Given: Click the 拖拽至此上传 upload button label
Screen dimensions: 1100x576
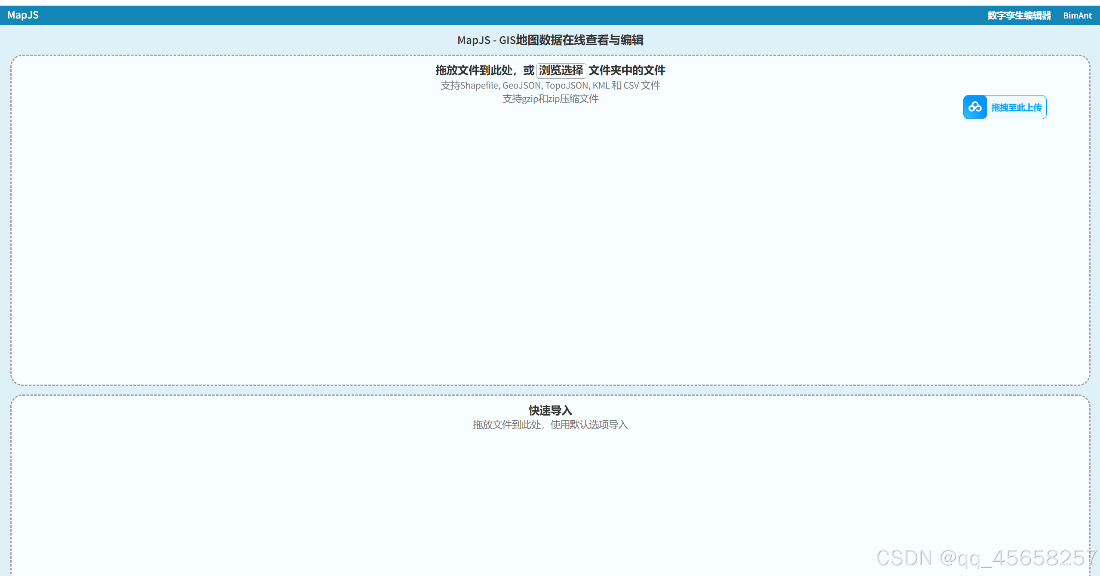Looking at the screenshot, I should [1016, 108].
